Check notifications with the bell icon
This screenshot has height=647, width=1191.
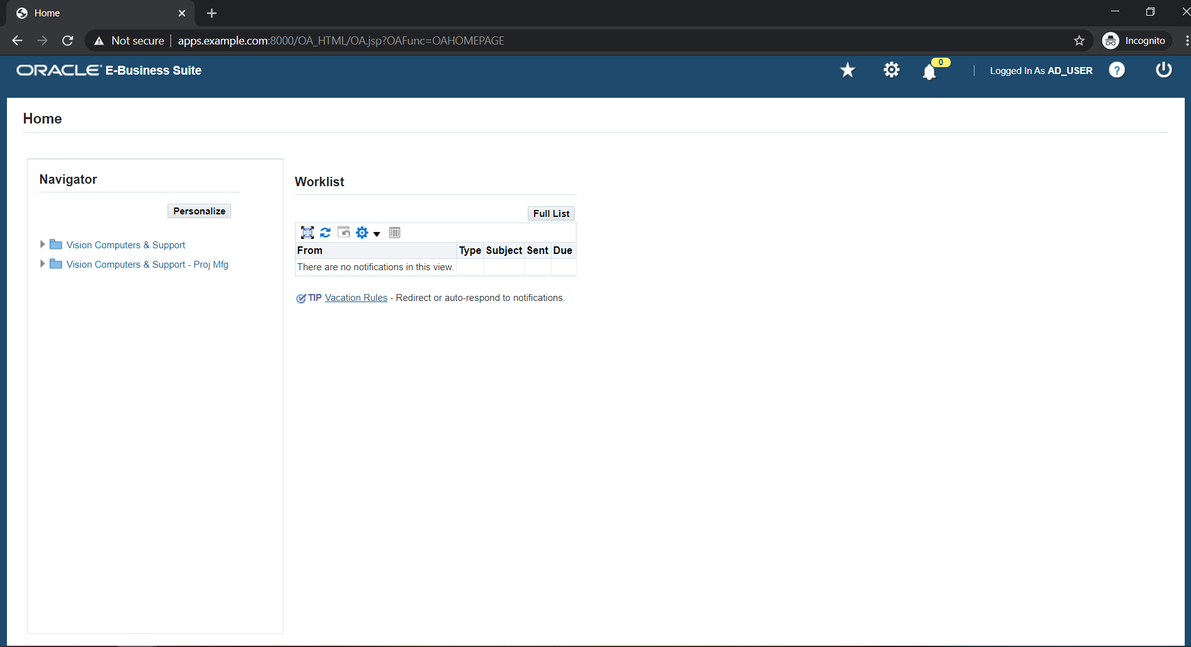930,71
